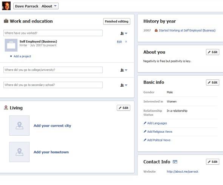Click the Interested in value 'Women'

coord(172,101)
